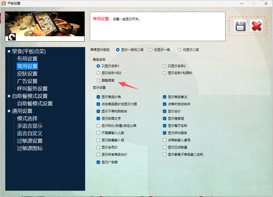
Task: Collapse the 自助餐模式设置 parent node
Action: coord(9,96)
